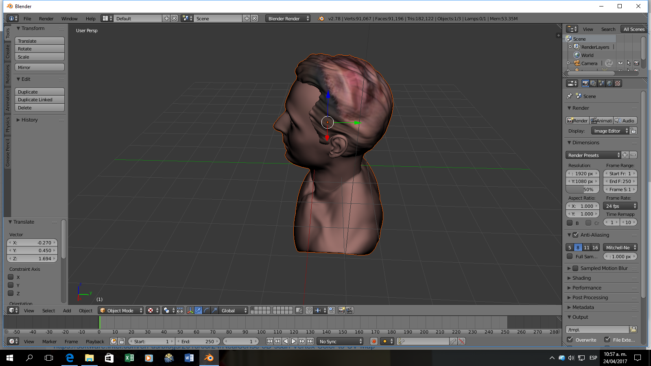Open the pivot point selector
651x366 pixels.
(x=168, y=310)
